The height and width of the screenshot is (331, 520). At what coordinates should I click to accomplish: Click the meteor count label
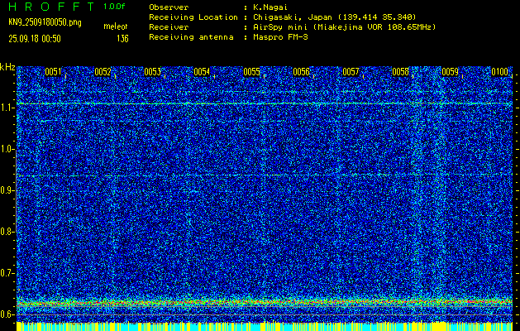116,26
